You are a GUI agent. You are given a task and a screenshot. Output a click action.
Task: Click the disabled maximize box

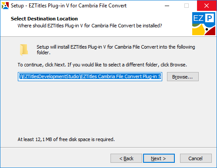[x=187, y=6]
